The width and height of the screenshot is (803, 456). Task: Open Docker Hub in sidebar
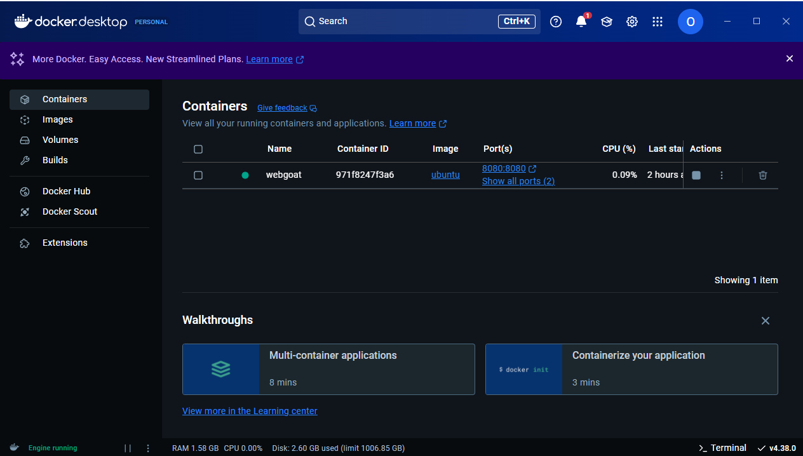pos(79,192)
